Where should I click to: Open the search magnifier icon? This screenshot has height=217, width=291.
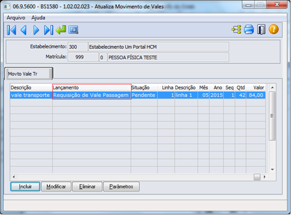(73, 30)
